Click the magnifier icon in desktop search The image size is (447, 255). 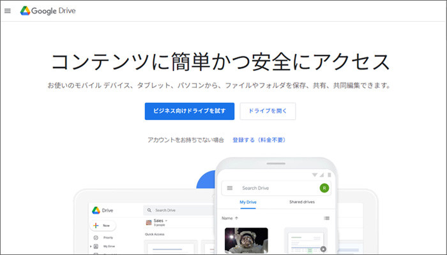click(149, 210)
